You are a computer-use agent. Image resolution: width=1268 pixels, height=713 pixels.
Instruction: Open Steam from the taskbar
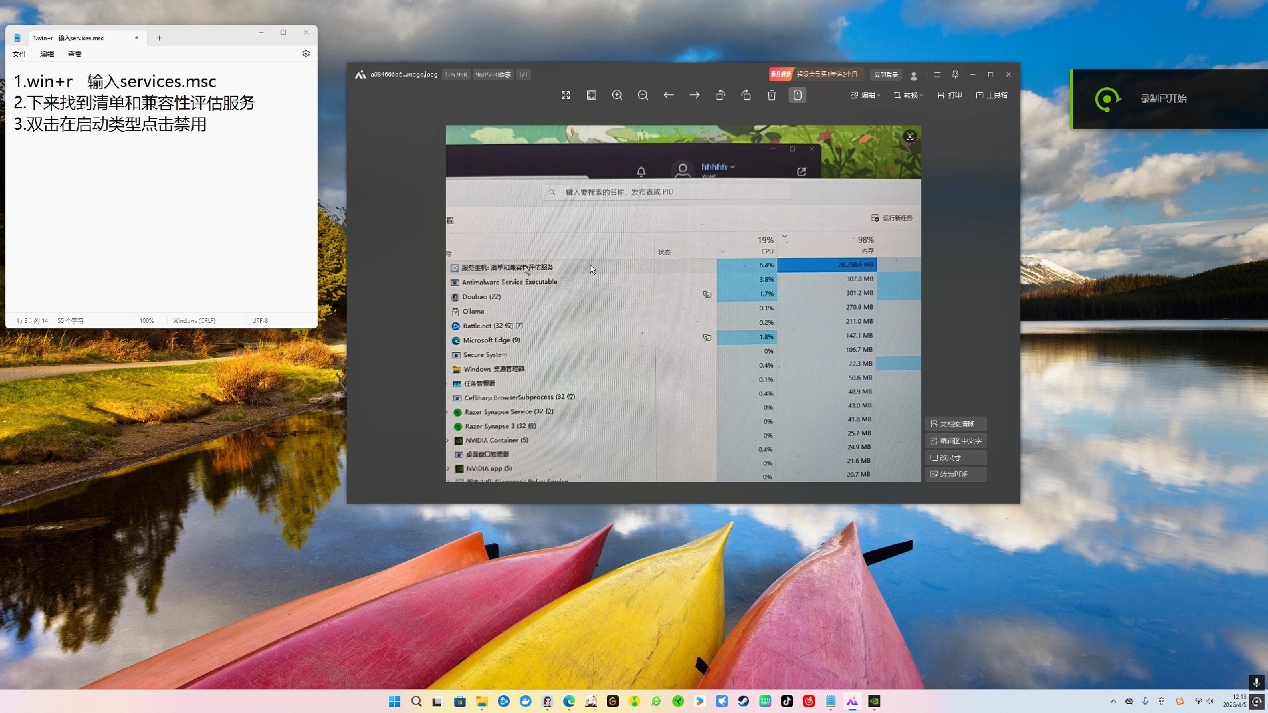(x=744, y=701)
